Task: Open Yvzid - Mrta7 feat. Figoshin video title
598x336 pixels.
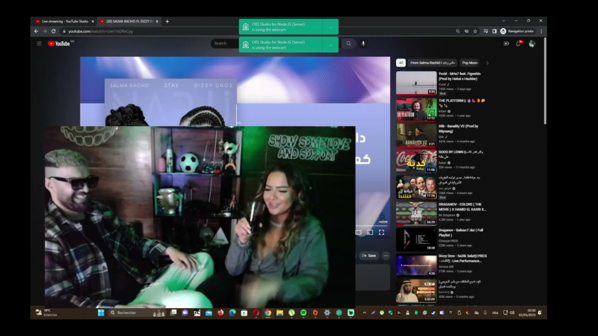Action: tap(459, 76)
